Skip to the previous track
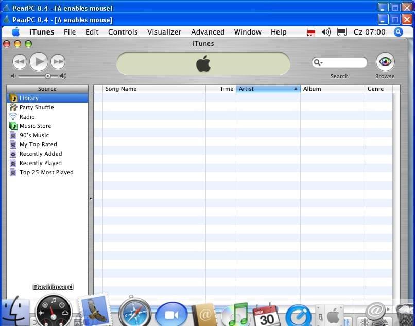415x326 pixels. tap(20, 62)
